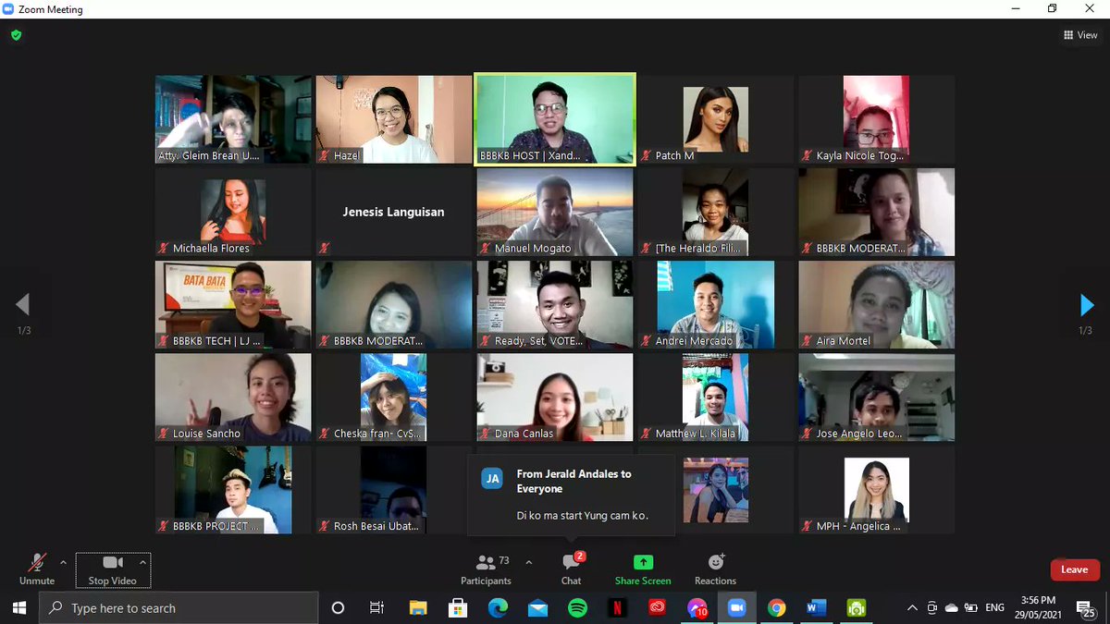Open Windows notification center

pyautogui.click(x=1084, y=607)
